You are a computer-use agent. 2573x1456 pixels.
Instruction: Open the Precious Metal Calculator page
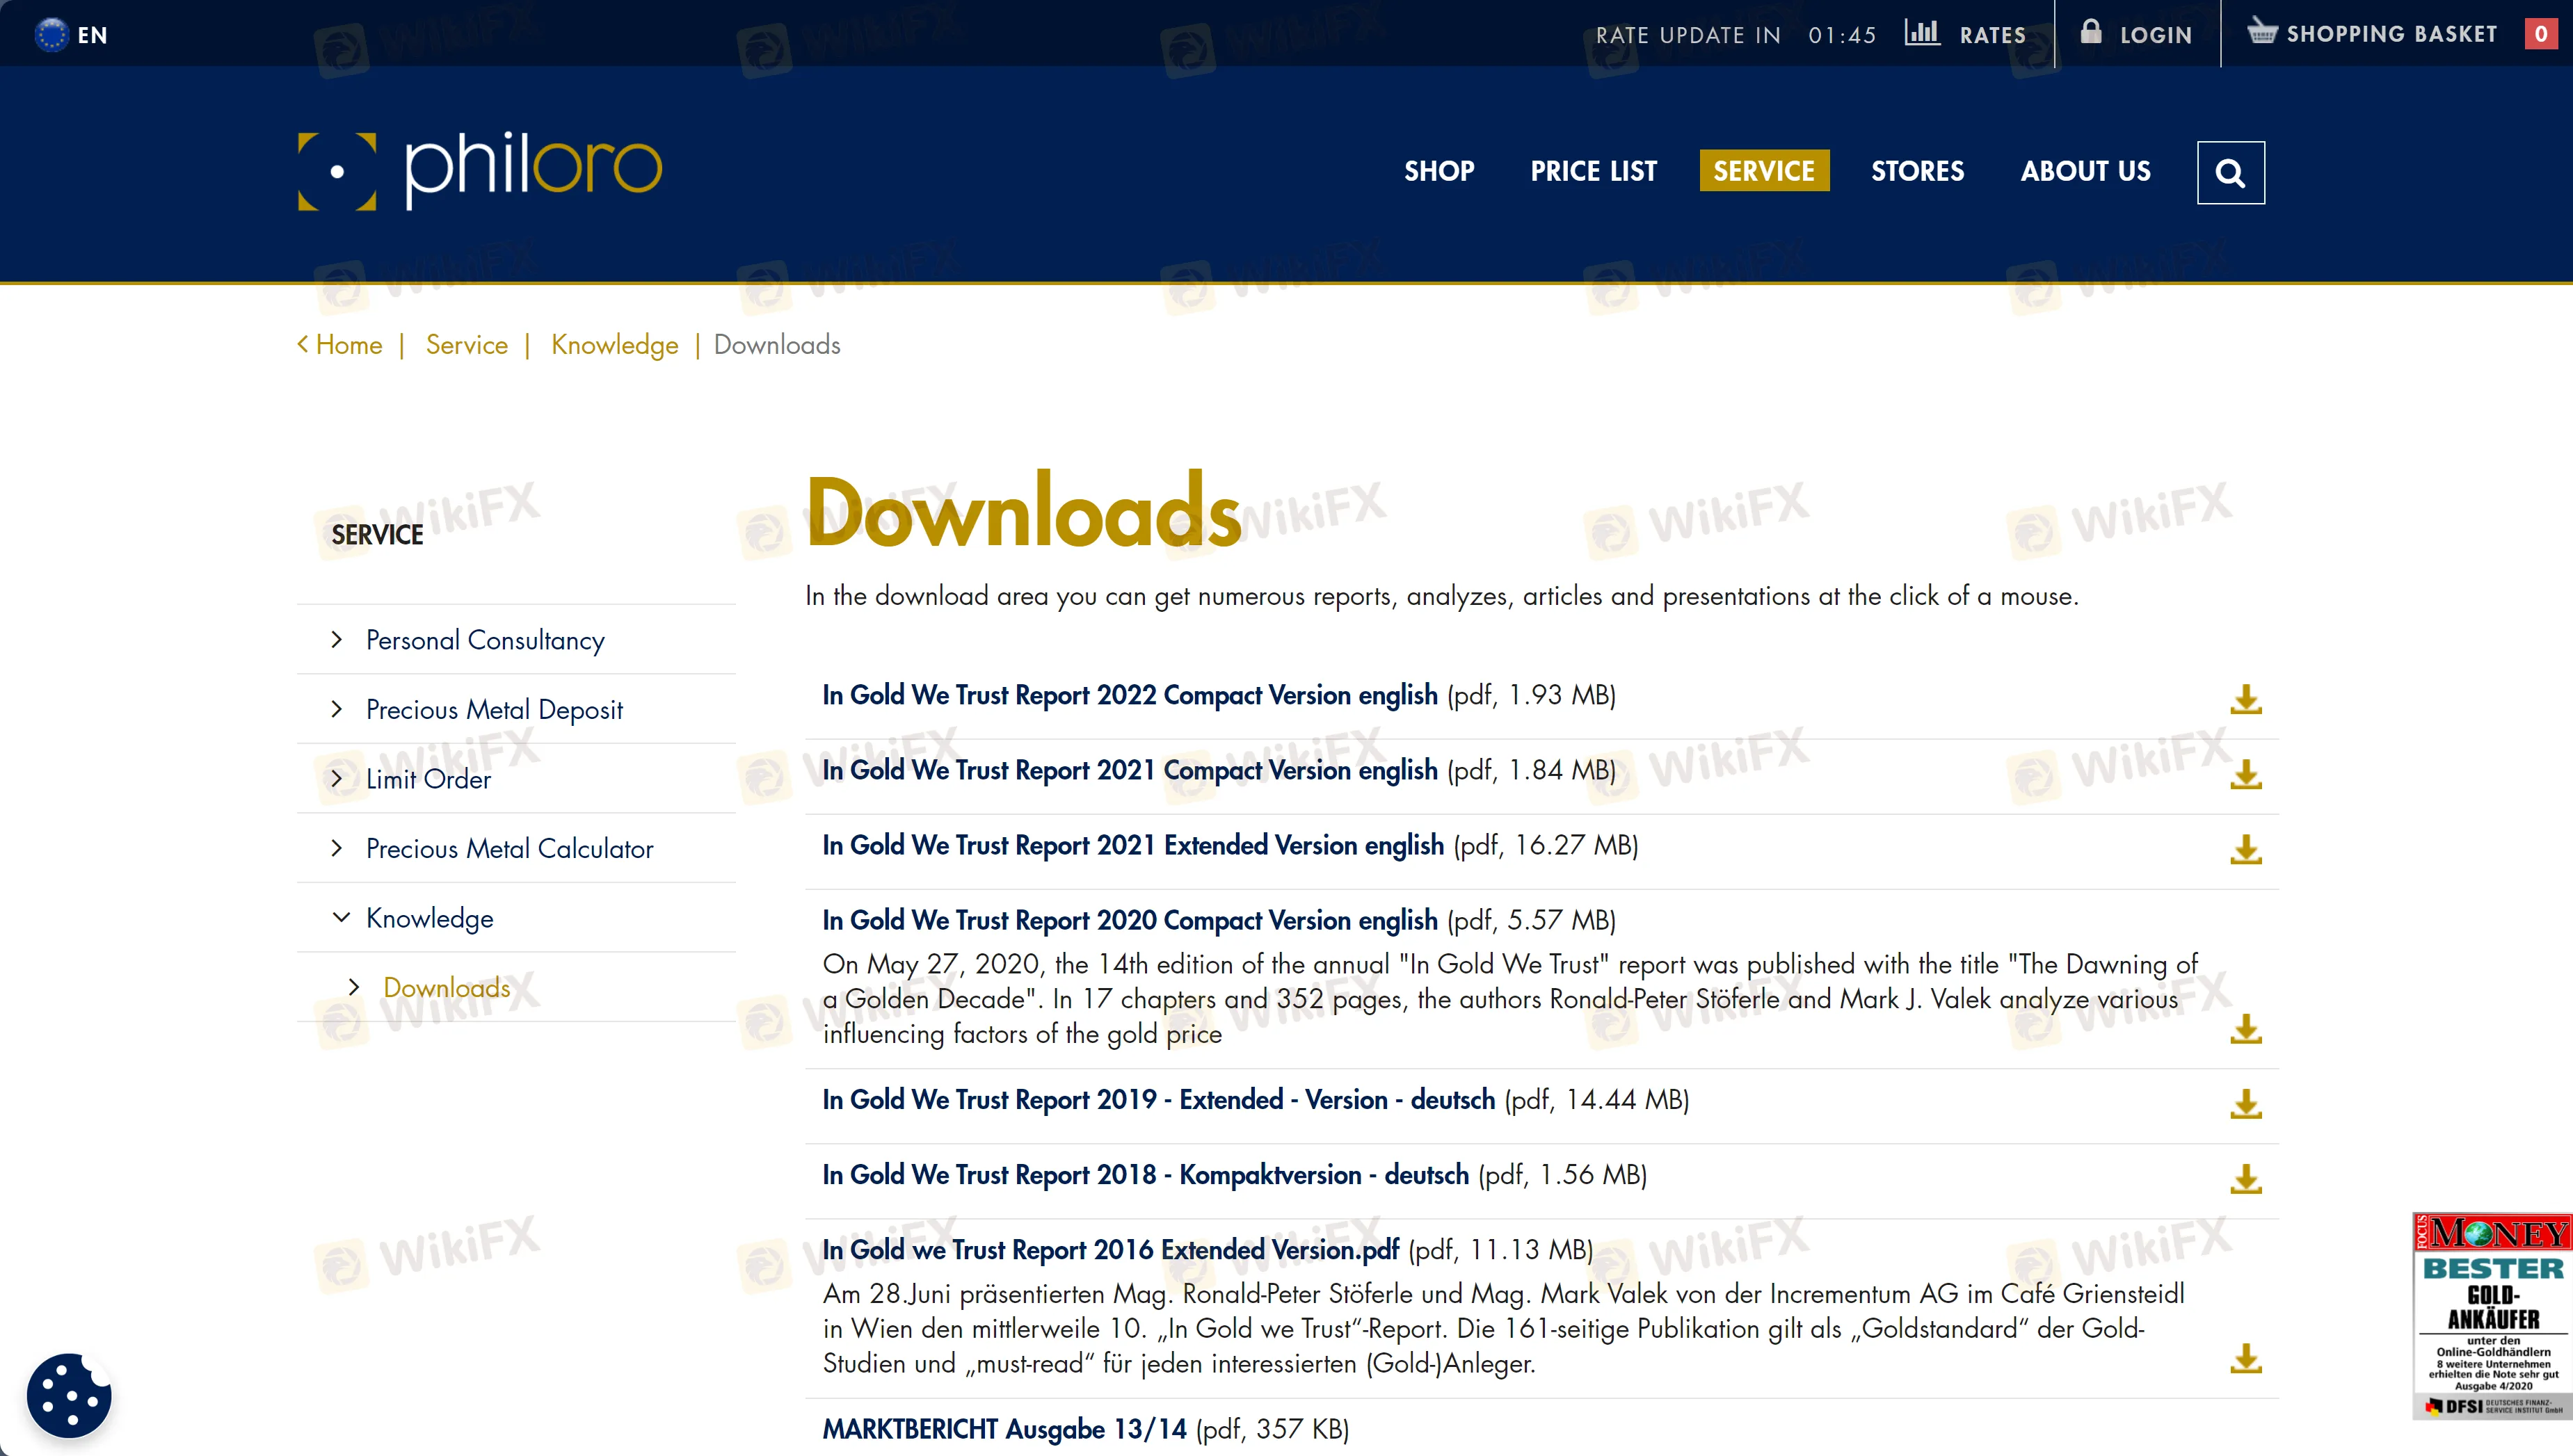(509, 849)
